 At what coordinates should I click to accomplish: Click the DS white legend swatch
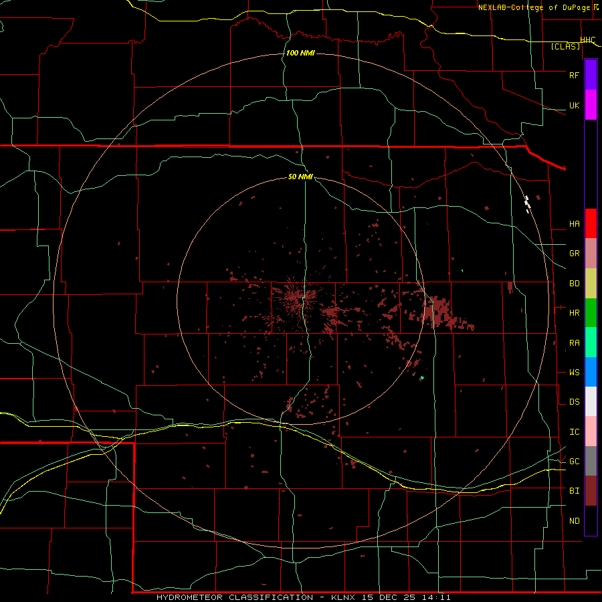point(591,401)
